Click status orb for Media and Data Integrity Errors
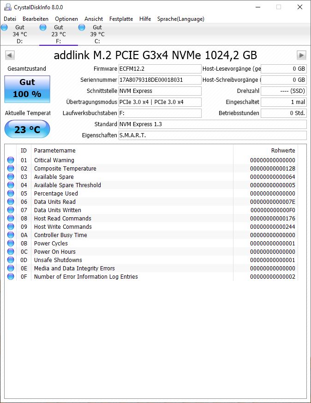 coord(11,268)
